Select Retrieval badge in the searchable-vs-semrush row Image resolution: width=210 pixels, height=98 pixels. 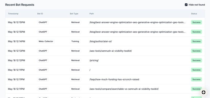click(x=75, y=89)
